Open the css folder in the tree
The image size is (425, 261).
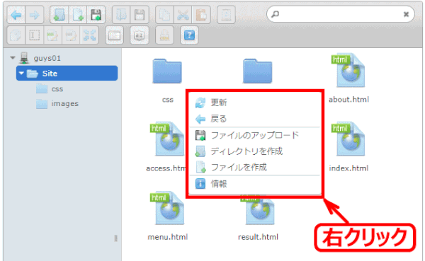tap(57, 89)
